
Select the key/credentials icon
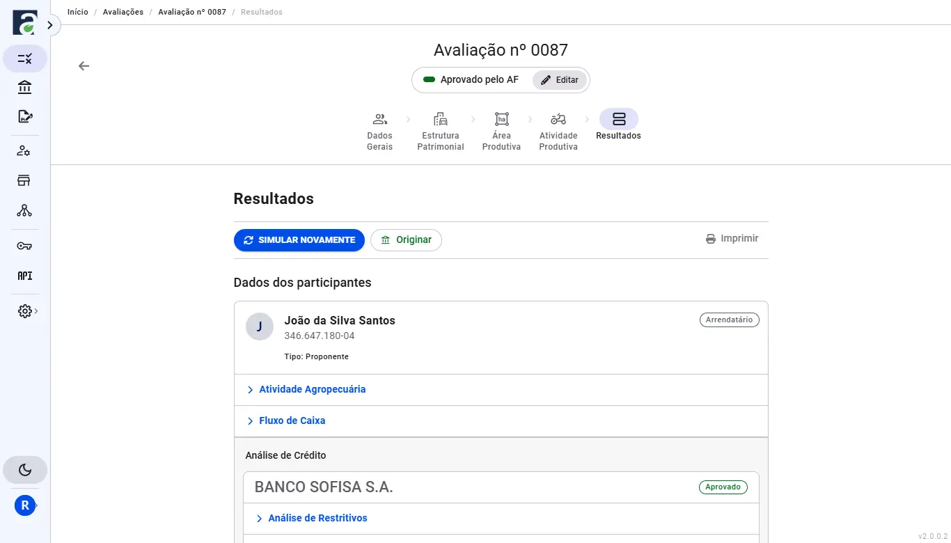(x=25, y=246)
